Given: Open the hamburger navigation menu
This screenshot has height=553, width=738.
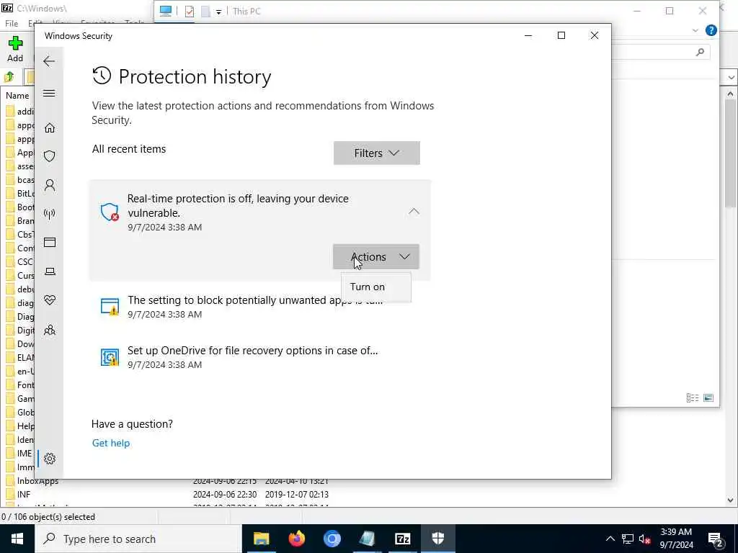Looking at the screenshot, I should [49, 93].
